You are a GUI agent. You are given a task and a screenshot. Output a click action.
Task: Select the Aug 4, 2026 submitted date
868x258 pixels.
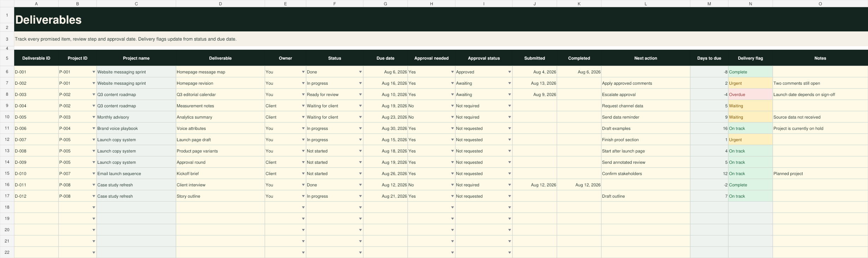pos(534,72)
